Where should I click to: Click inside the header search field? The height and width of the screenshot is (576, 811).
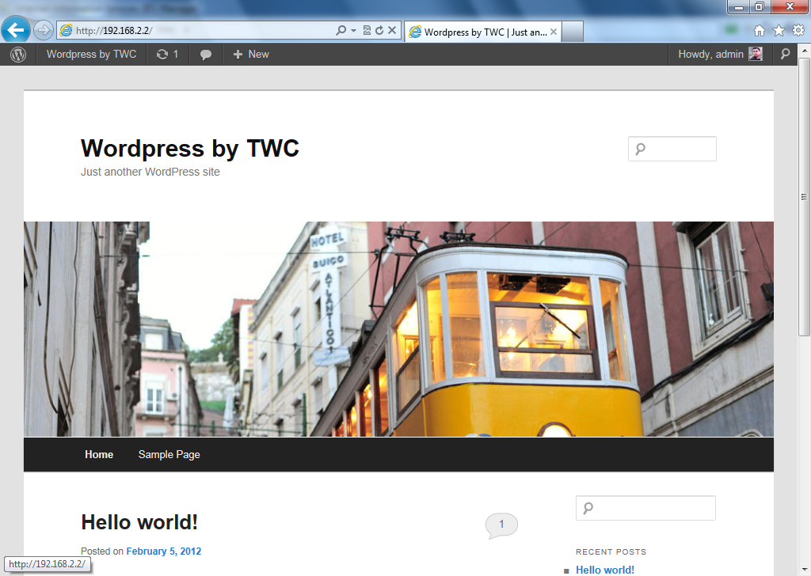(x=672, y=149)
